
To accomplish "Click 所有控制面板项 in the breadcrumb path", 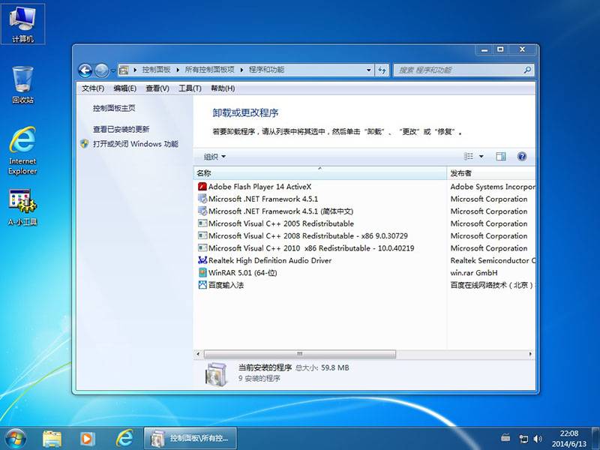I will [x=209, y=70].
